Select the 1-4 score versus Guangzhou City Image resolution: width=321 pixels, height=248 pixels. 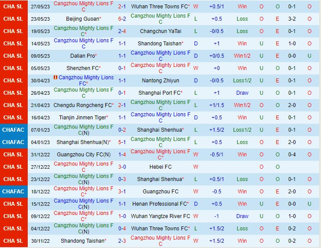coord(122,155)
